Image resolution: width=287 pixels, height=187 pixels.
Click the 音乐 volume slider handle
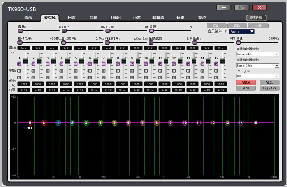pos(20,31)
